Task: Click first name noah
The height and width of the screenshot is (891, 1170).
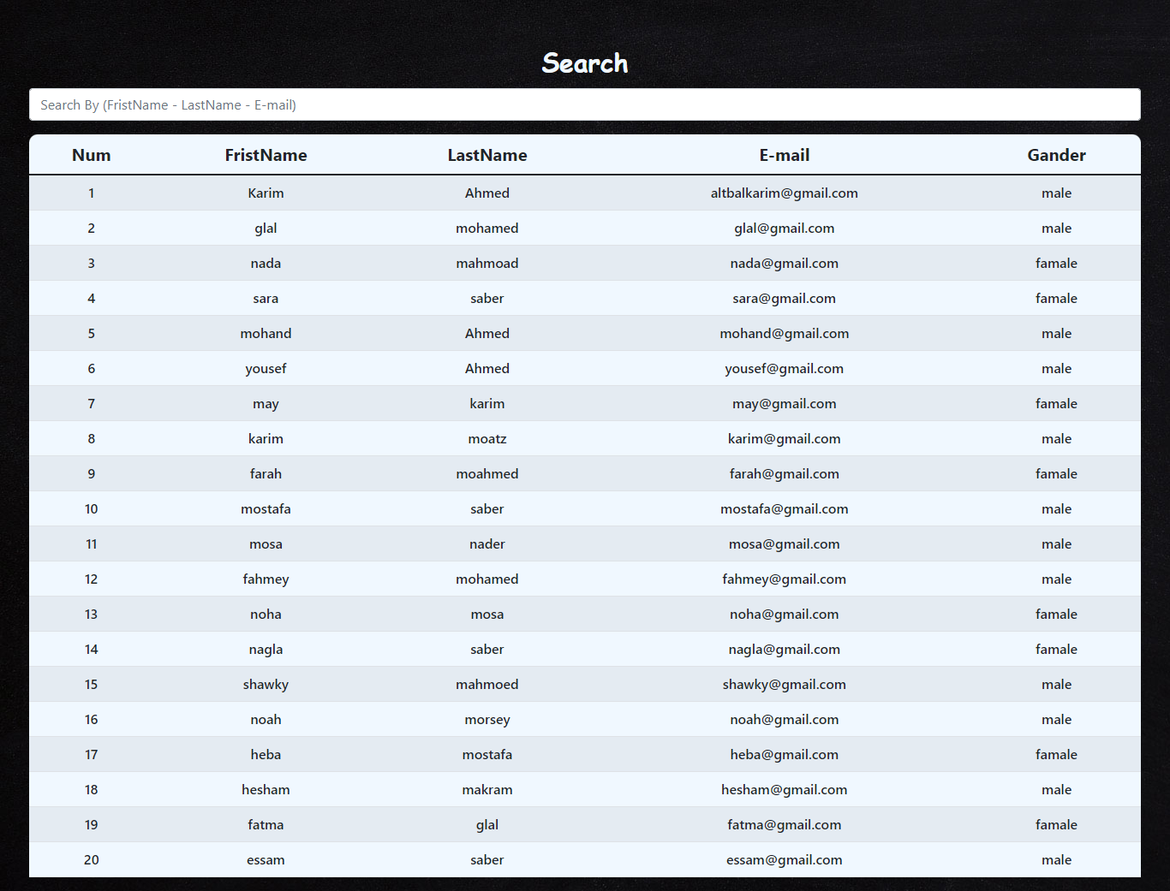Action: (266, 719)
